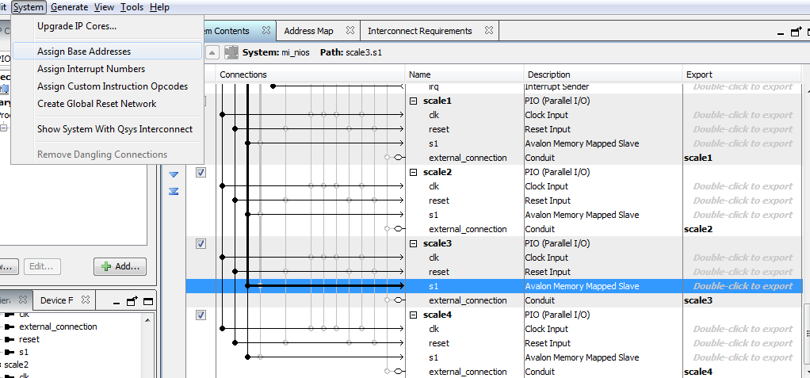This screenshot has width=810, height=378.
Task: Collapse the scale1 tree node
Action: click(x=413, y=101)
